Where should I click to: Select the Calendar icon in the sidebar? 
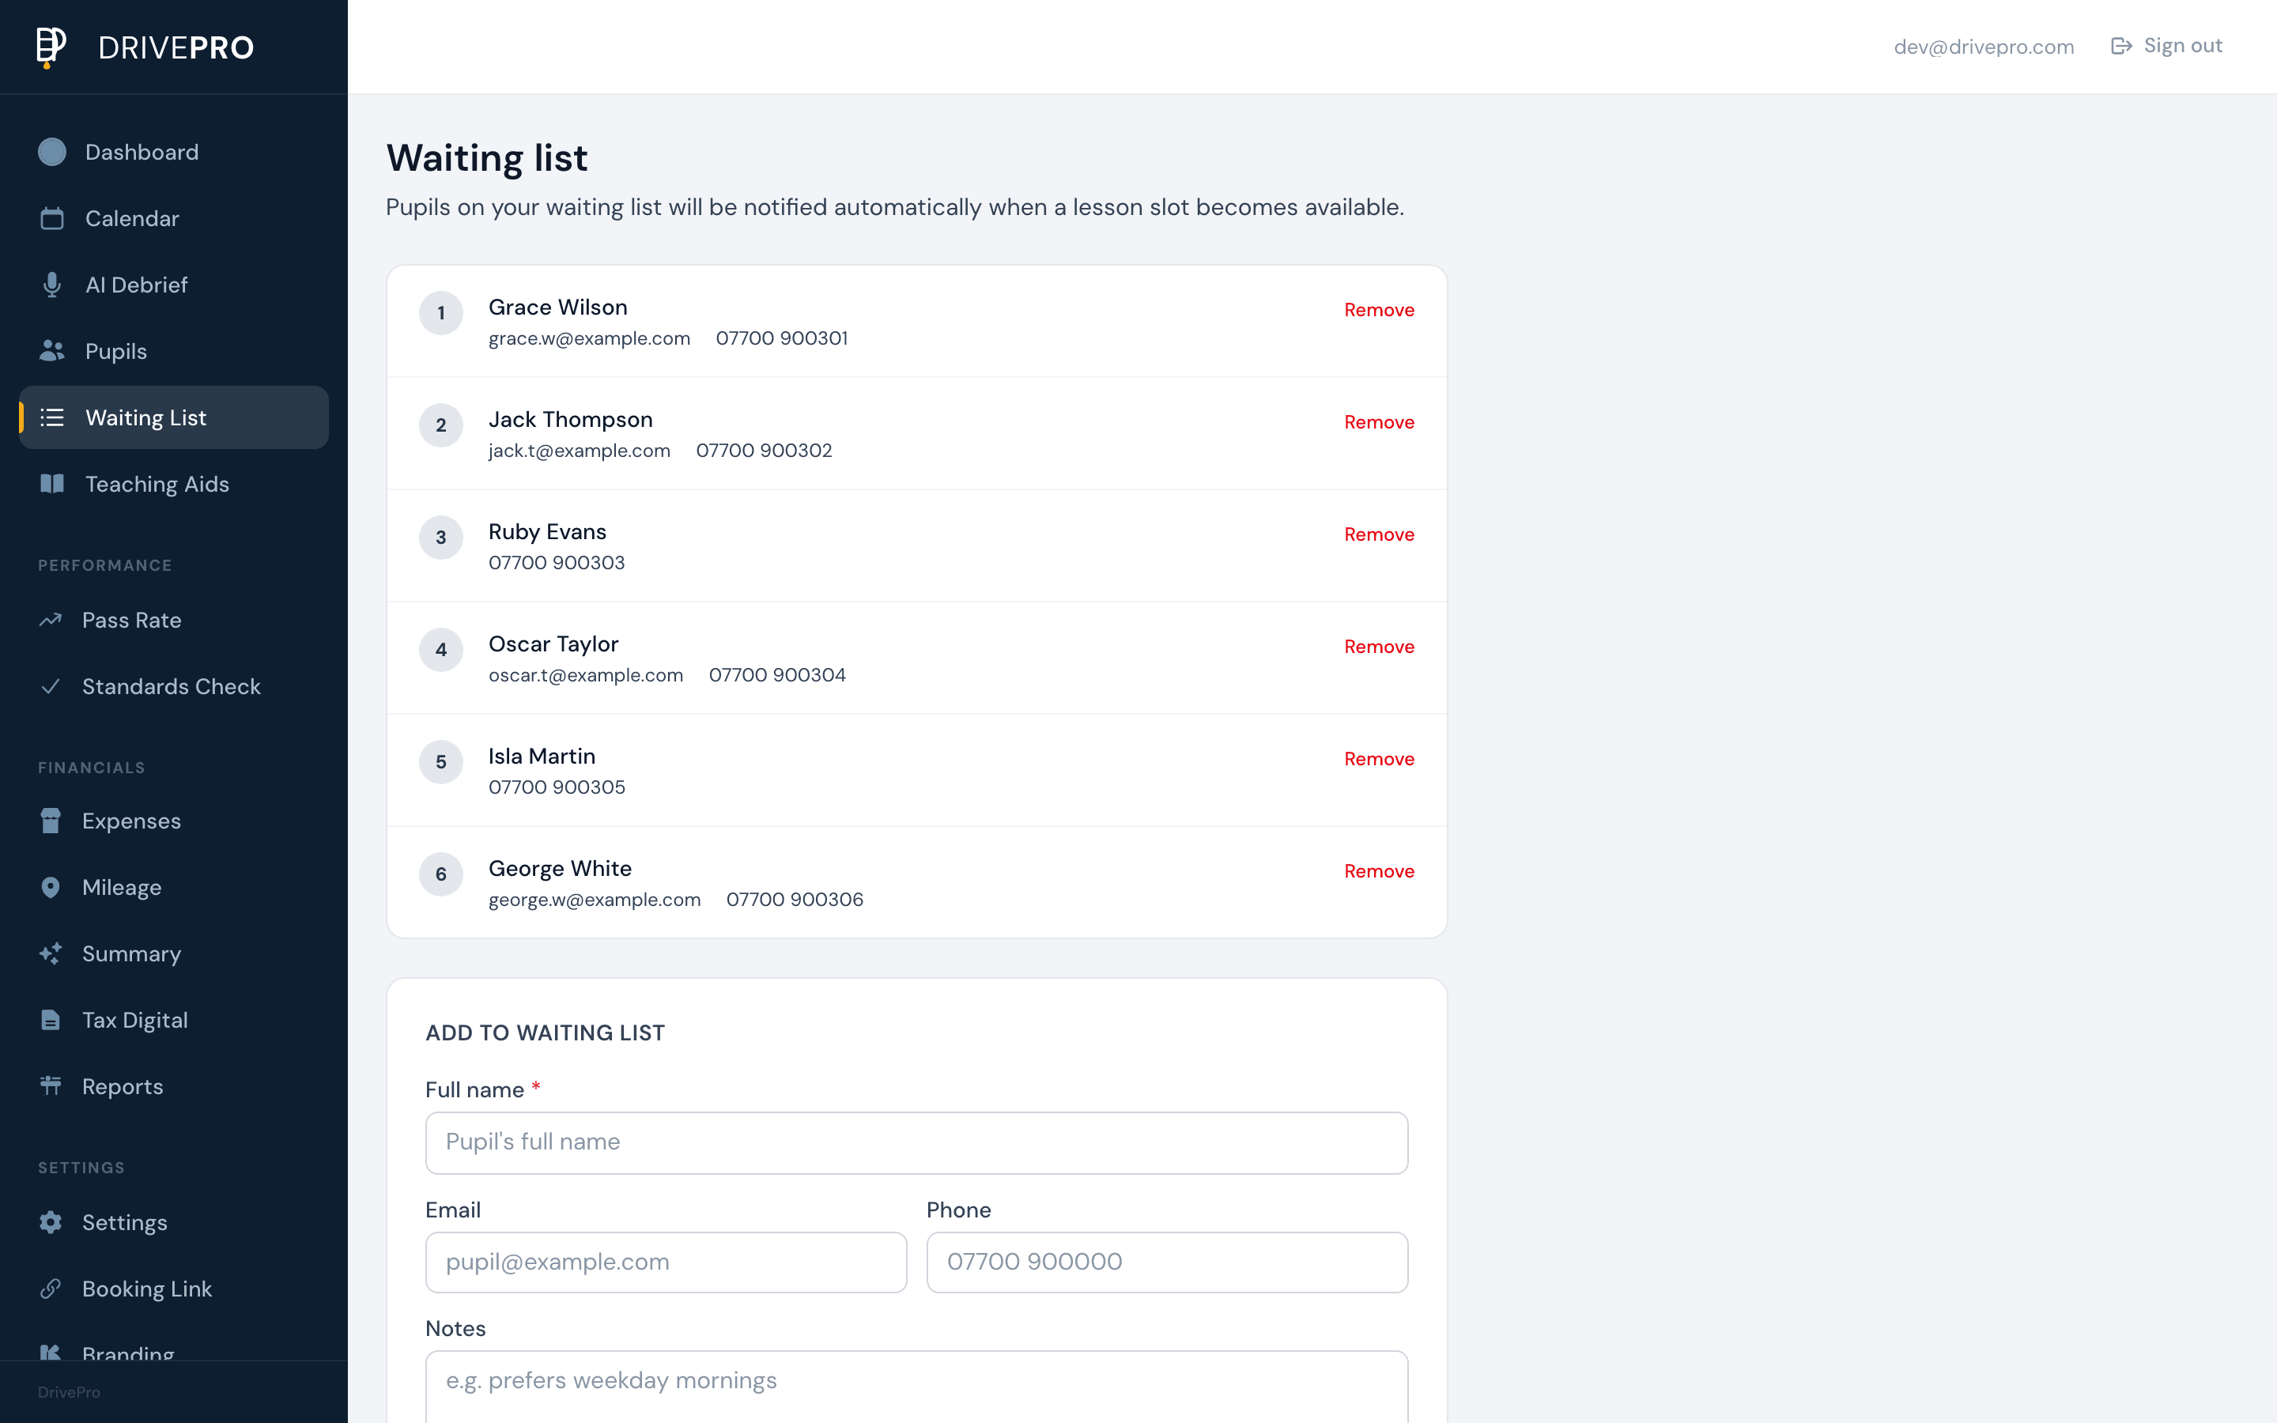[x=51, y=218]
